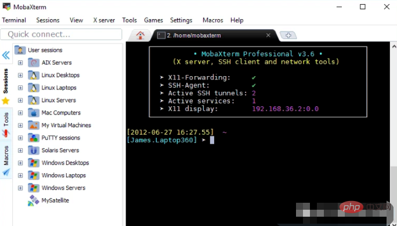Select the Linux Desktops label
The width and height of the screenshot is (397, 226).
[60, 76]
